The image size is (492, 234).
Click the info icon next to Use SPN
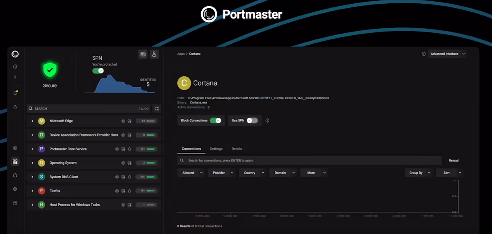coord(267,120)
